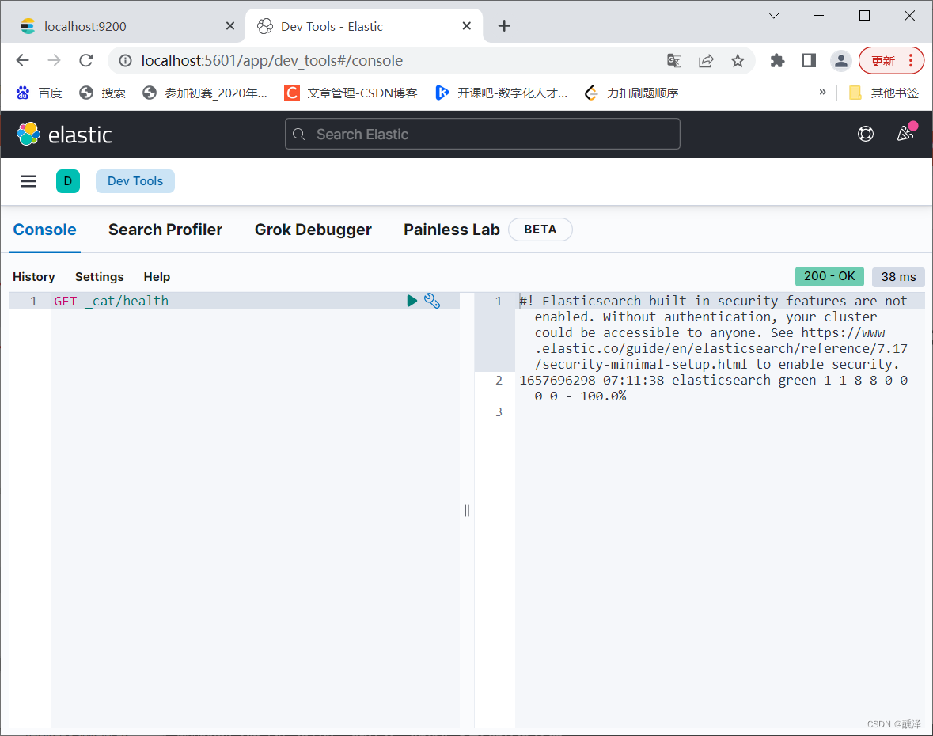
Task: Click the 38 ms response time badge
Action: click(898, 277)
